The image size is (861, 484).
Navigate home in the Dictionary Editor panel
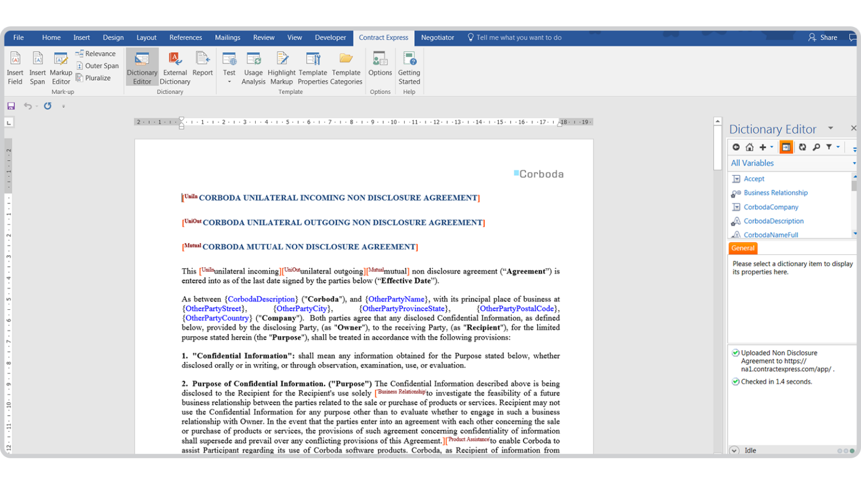[x=750, y=147]
